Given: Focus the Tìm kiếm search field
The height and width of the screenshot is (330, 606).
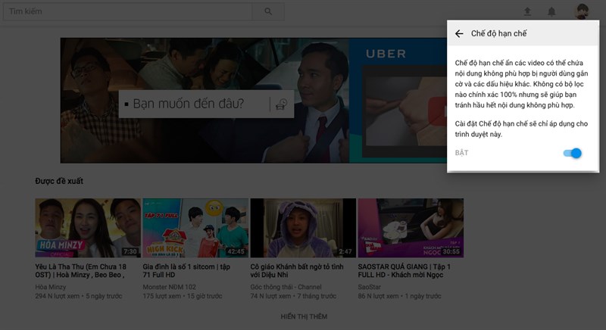Looking at the screenshot, I should (x=127, y=11).
